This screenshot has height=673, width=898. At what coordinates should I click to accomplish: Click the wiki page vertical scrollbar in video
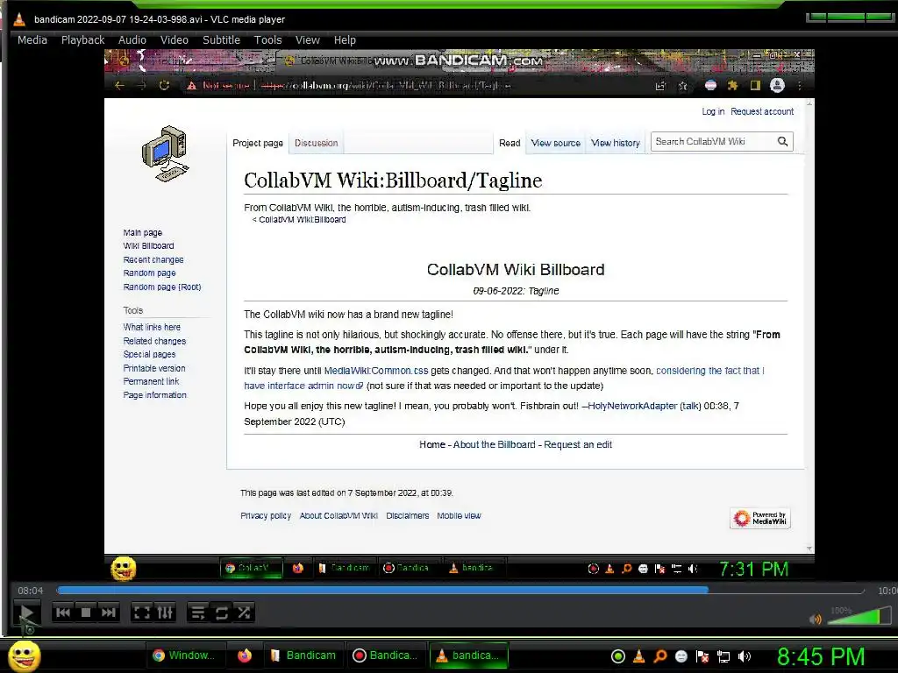[x=809, y=326]
